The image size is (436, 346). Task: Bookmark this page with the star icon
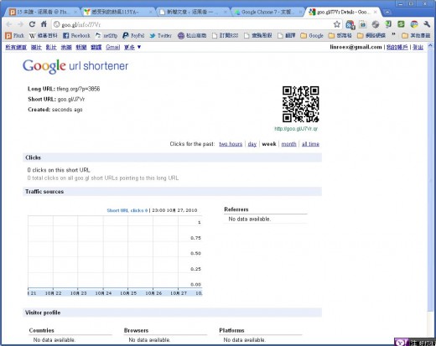click(x=337, y=24)
